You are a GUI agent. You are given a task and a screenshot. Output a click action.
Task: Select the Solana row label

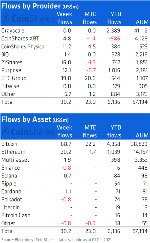(x=9, y=176)
